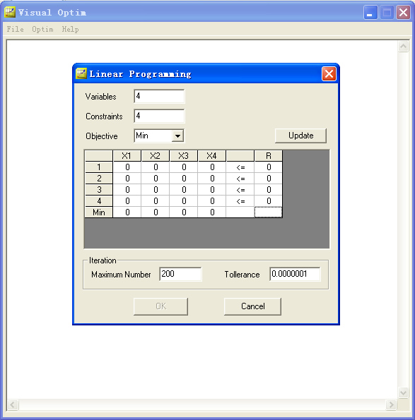This screenshot has height=420, width=415.
Task: Select X3 cell in Min row
Action: click(184, 212)
